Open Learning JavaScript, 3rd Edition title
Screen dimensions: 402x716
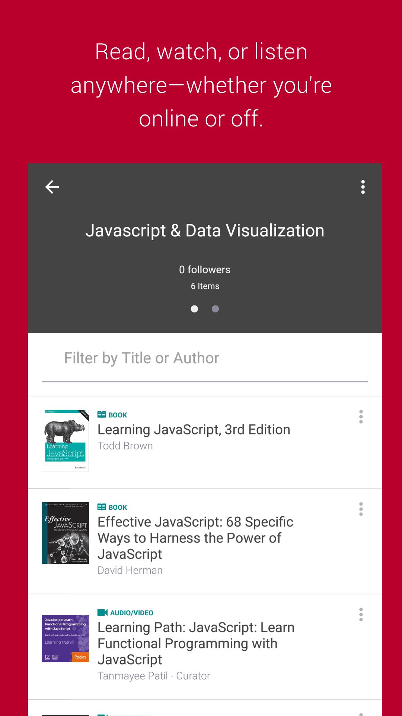[x=194, y=430]
